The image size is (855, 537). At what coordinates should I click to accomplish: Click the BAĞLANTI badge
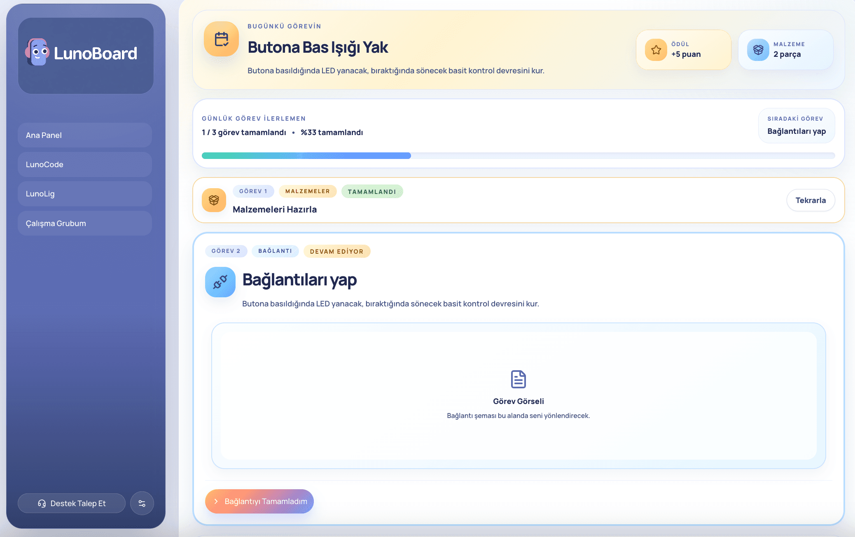tap(275, 251)
